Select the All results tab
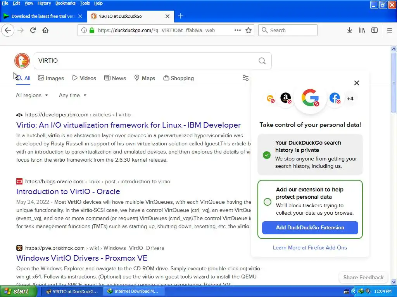 click(23, 78)
